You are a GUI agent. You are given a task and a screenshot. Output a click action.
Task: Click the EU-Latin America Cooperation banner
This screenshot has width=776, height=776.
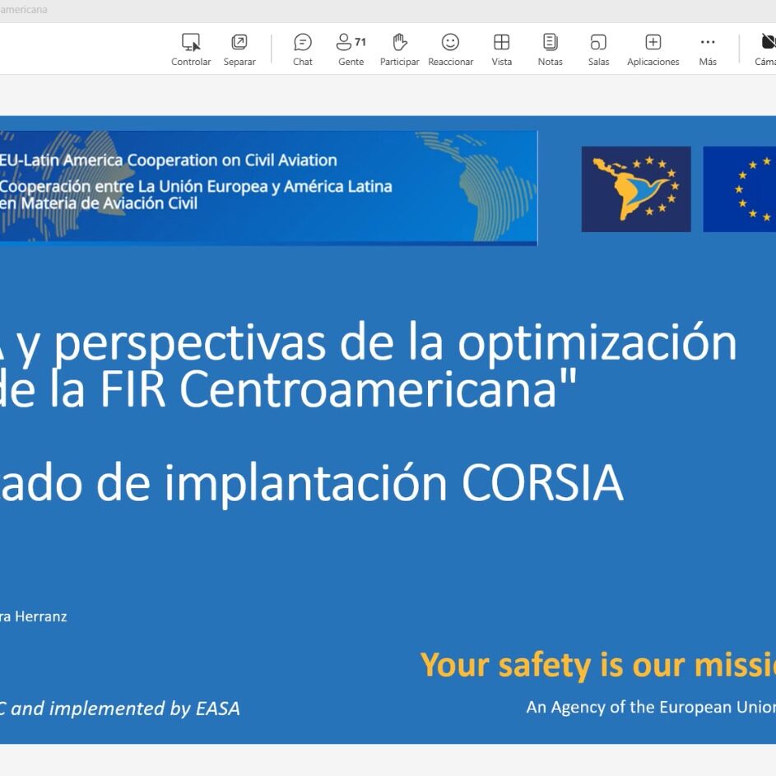click(267, 188)
